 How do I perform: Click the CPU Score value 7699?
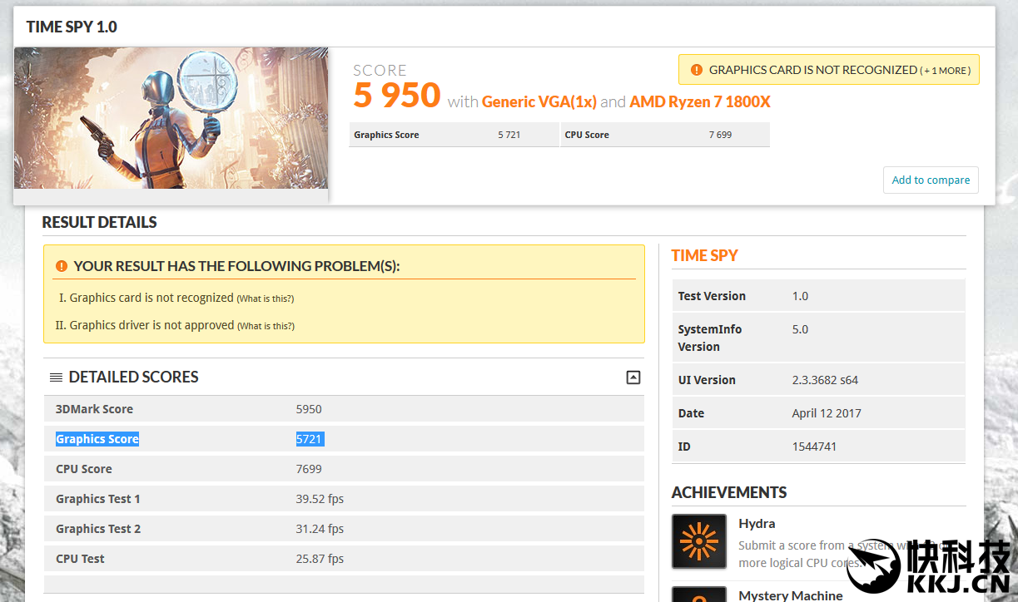[309, 469]
